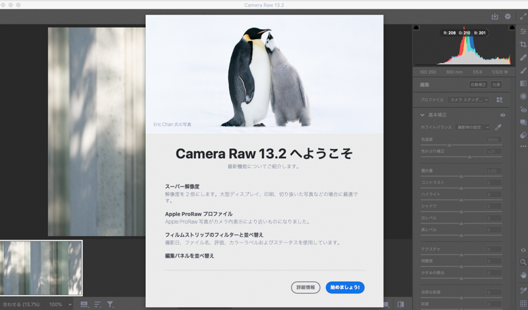Click the 100% zoom button

point(55,304)
